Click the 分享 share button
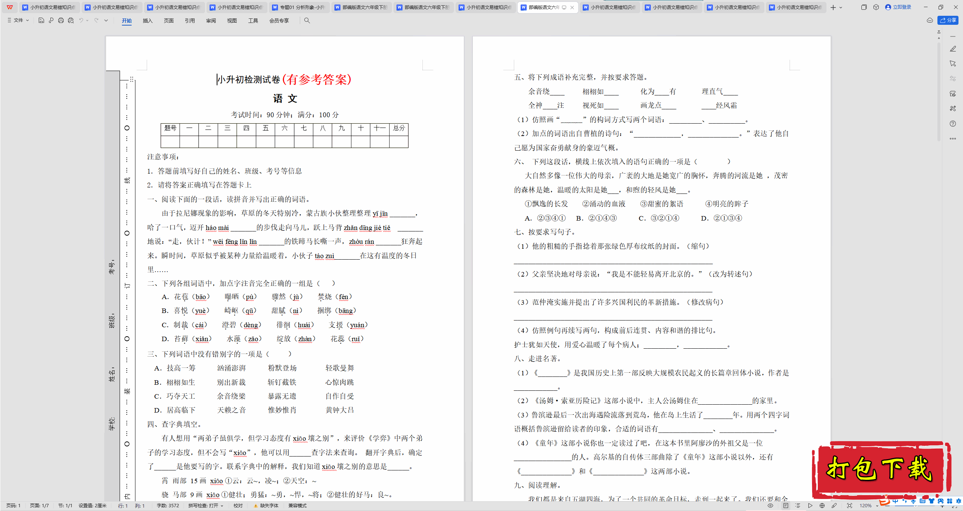The width and height of the screenshot is (963, 511). pos(948,20)
